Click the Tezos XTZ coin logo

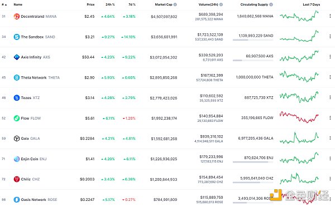[17, 98]
